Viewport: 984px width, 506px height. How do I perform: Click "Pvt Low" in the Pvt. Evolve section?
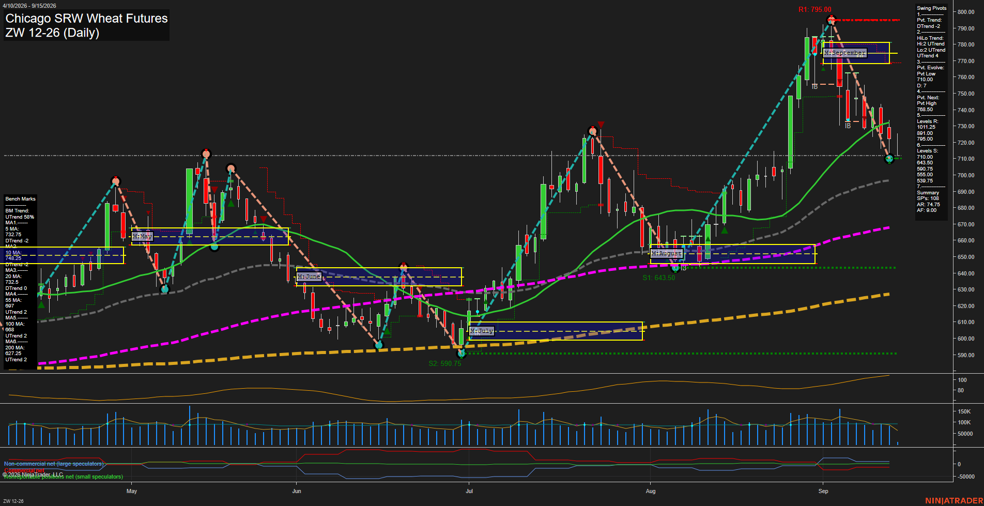927,74
